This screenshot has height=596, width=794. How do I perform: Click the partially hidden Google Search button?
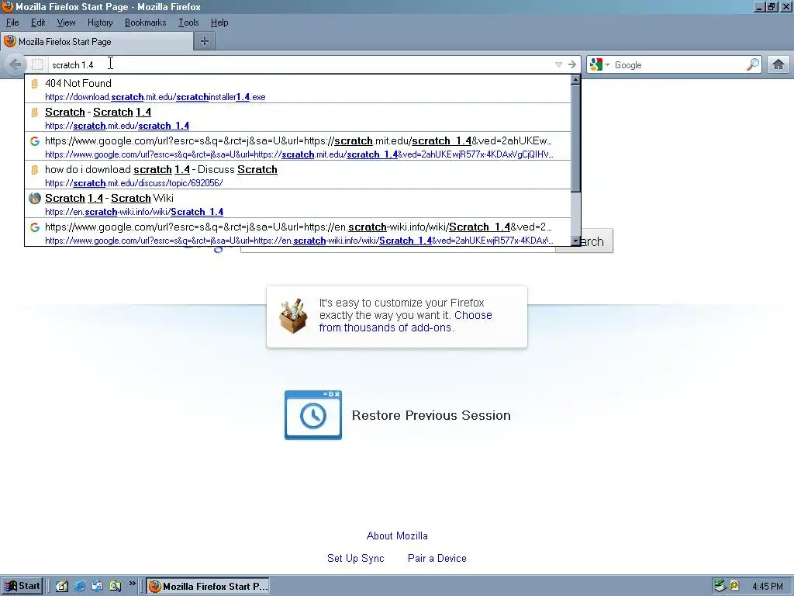pos(596,242)
